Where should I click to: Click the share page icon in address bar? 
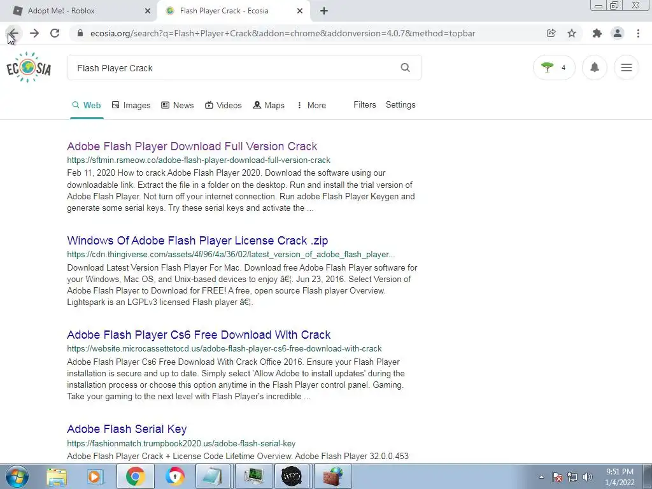click(x=551, y=33)
